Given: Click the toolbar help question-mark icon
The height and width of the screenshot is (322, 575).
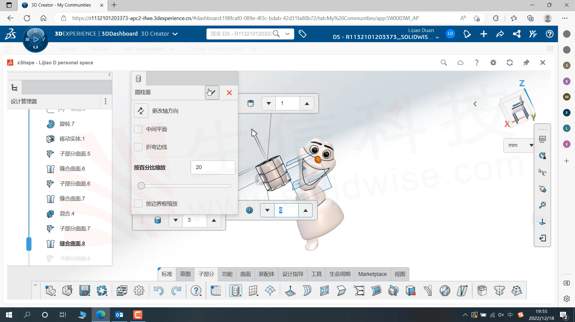Looking at the screenshot, I should click(x=196, y=291).
